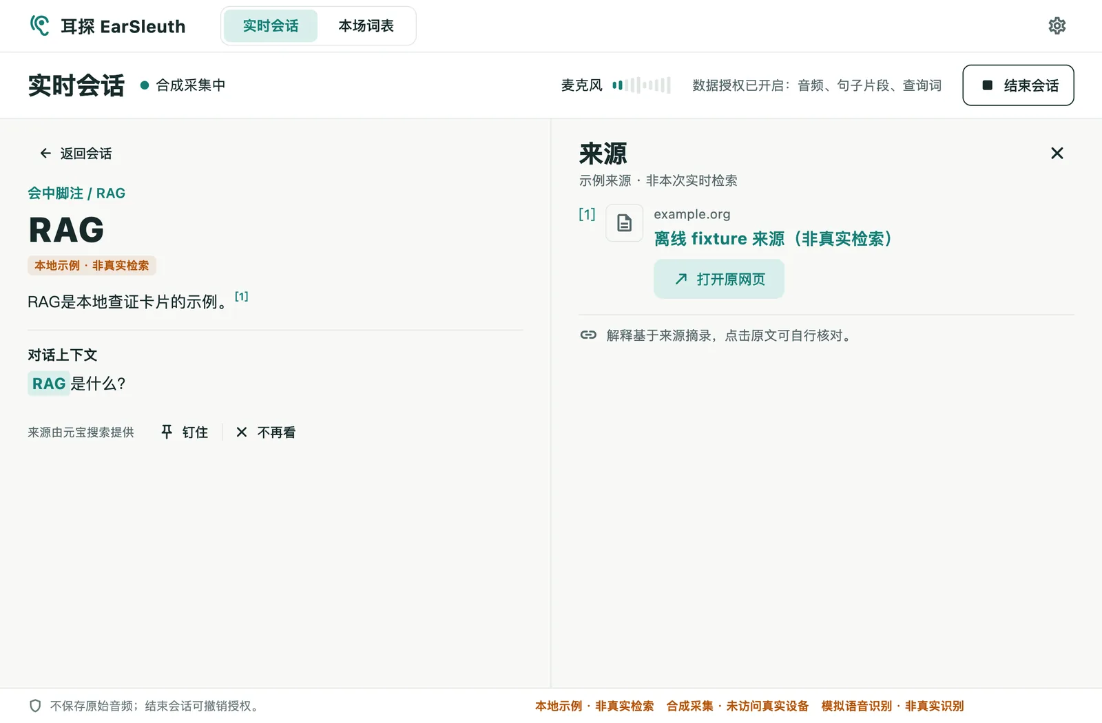
Task: Click the microphone level meter
Action: tap(641, 85)
